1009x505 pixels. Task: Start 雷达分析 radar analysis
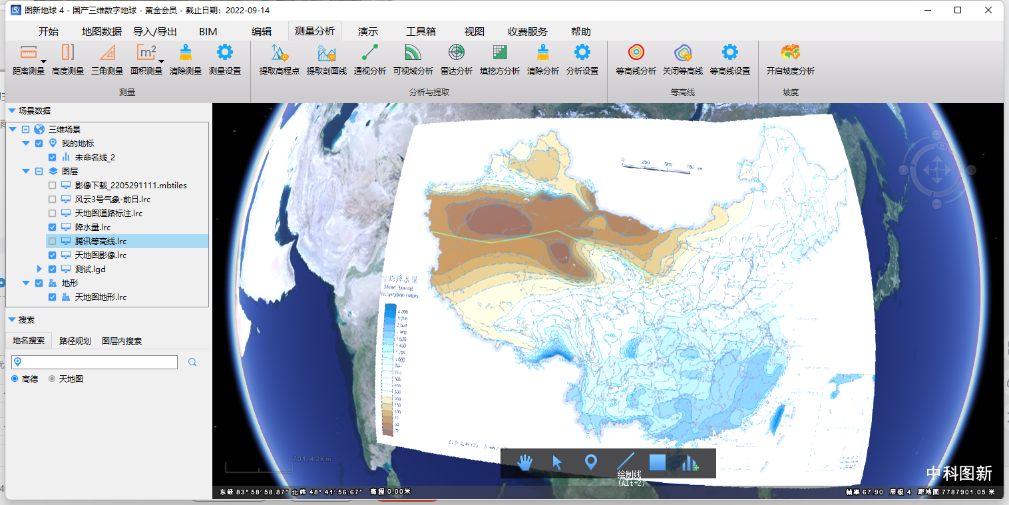pos(457,59)
